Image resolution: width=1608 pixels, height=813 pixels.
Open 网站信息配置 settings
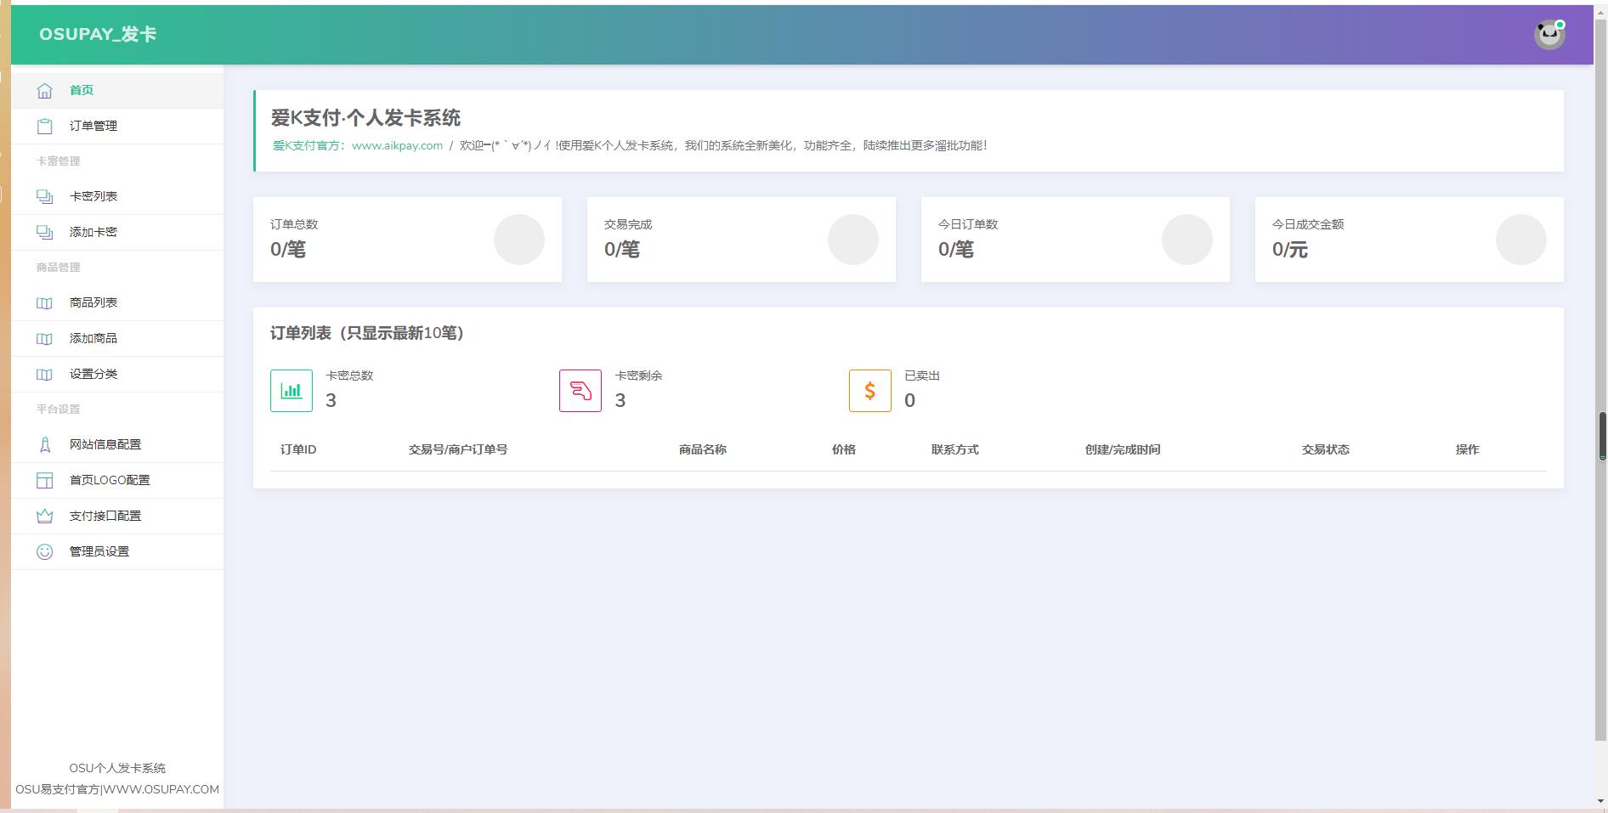tap(105, 444)
